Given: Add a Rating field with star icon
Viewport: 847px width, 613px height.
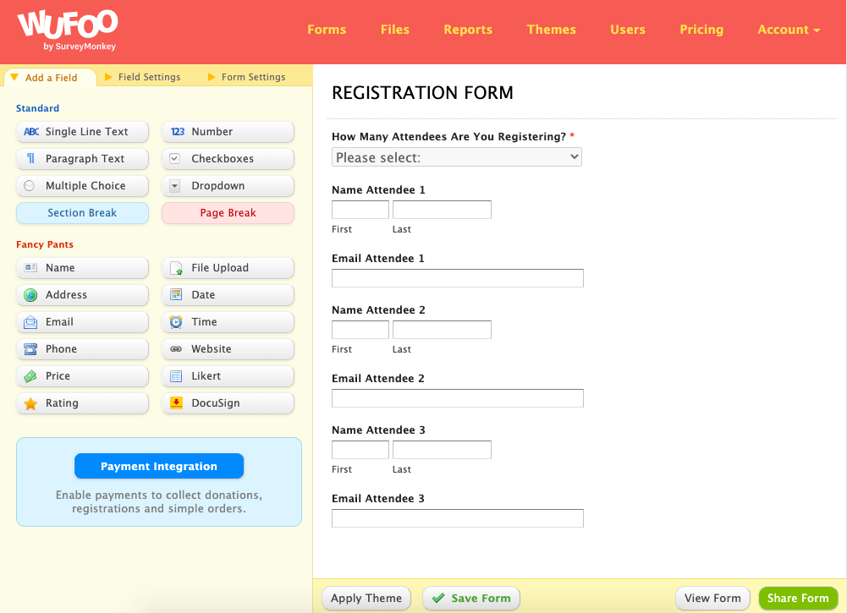Looking at the screenshot, I should pos(82,403).
